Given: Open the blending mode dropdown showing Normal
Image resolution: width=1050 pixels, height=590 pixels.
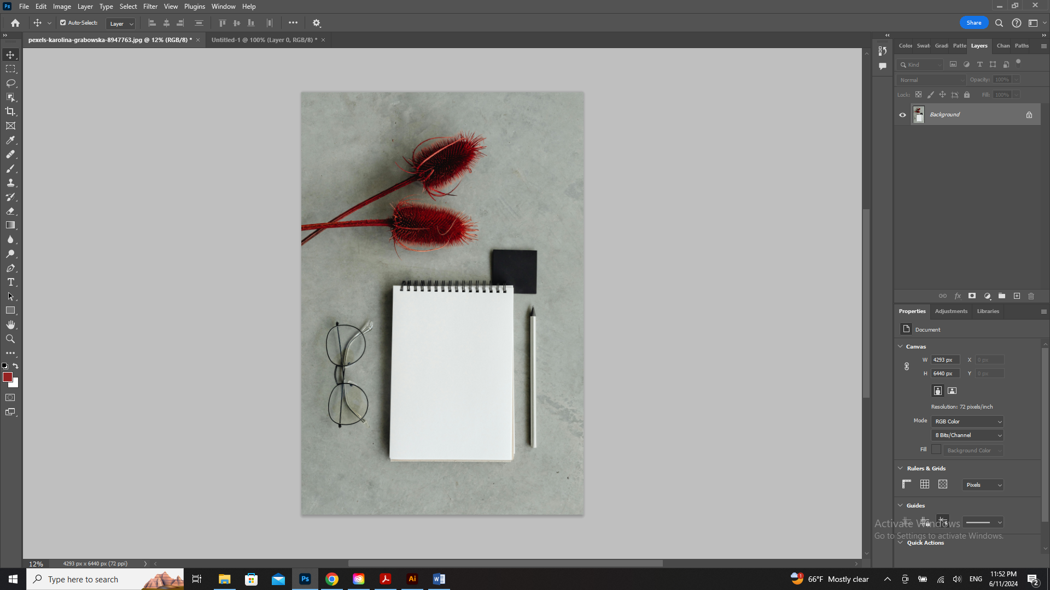Looking at the screenshot, I should (x=930, y=80).
